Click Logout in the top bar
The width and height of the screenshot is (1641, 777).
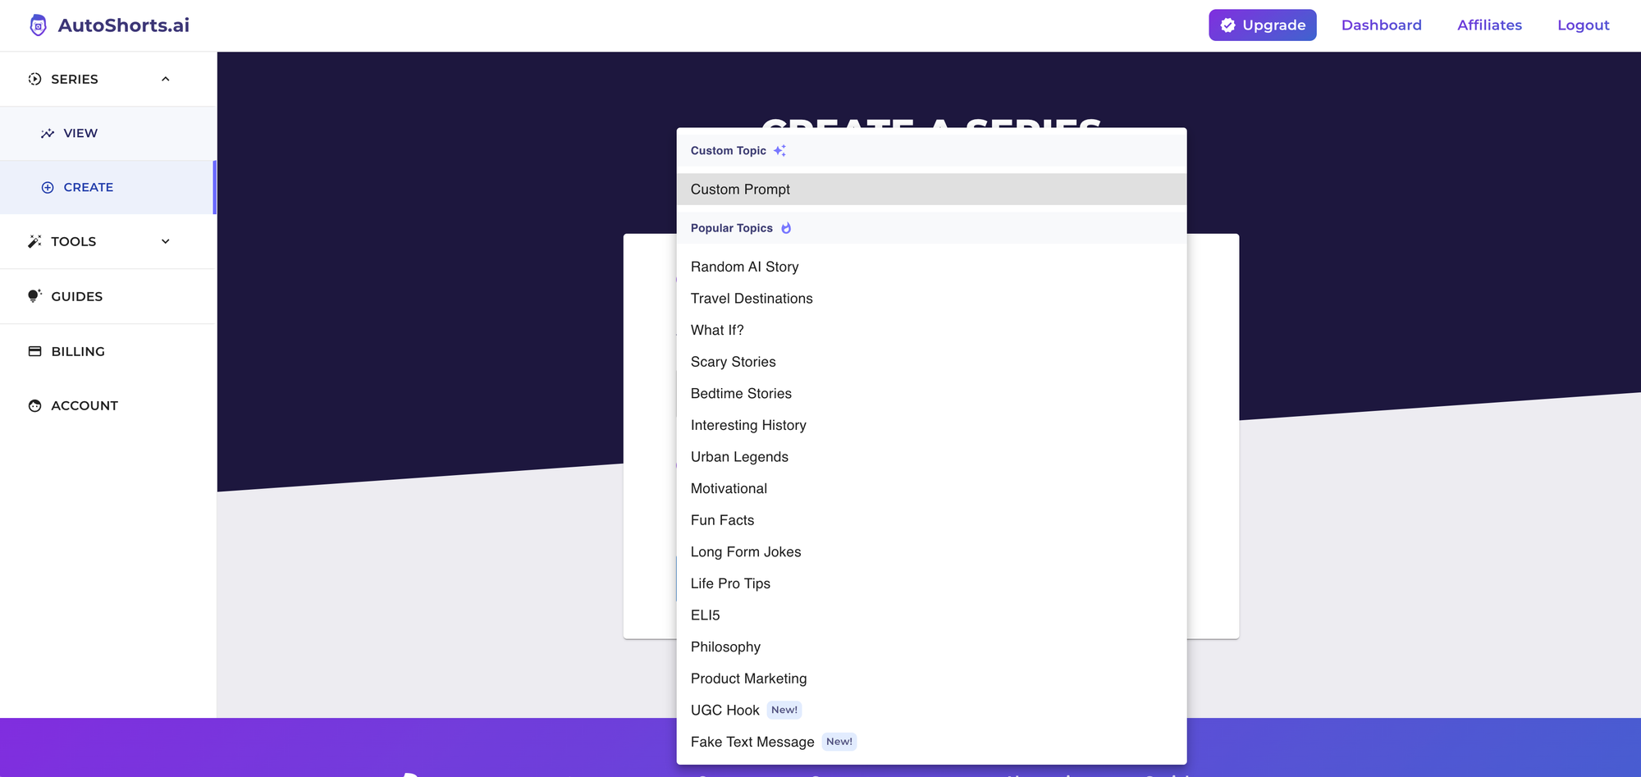(x=1583, y=25)
